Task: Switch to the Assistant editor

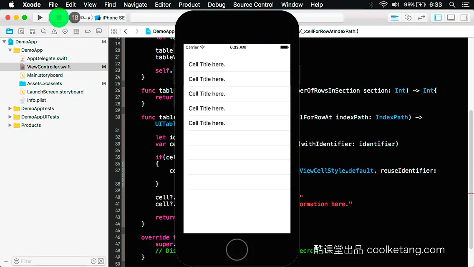Action: [408, 18]
